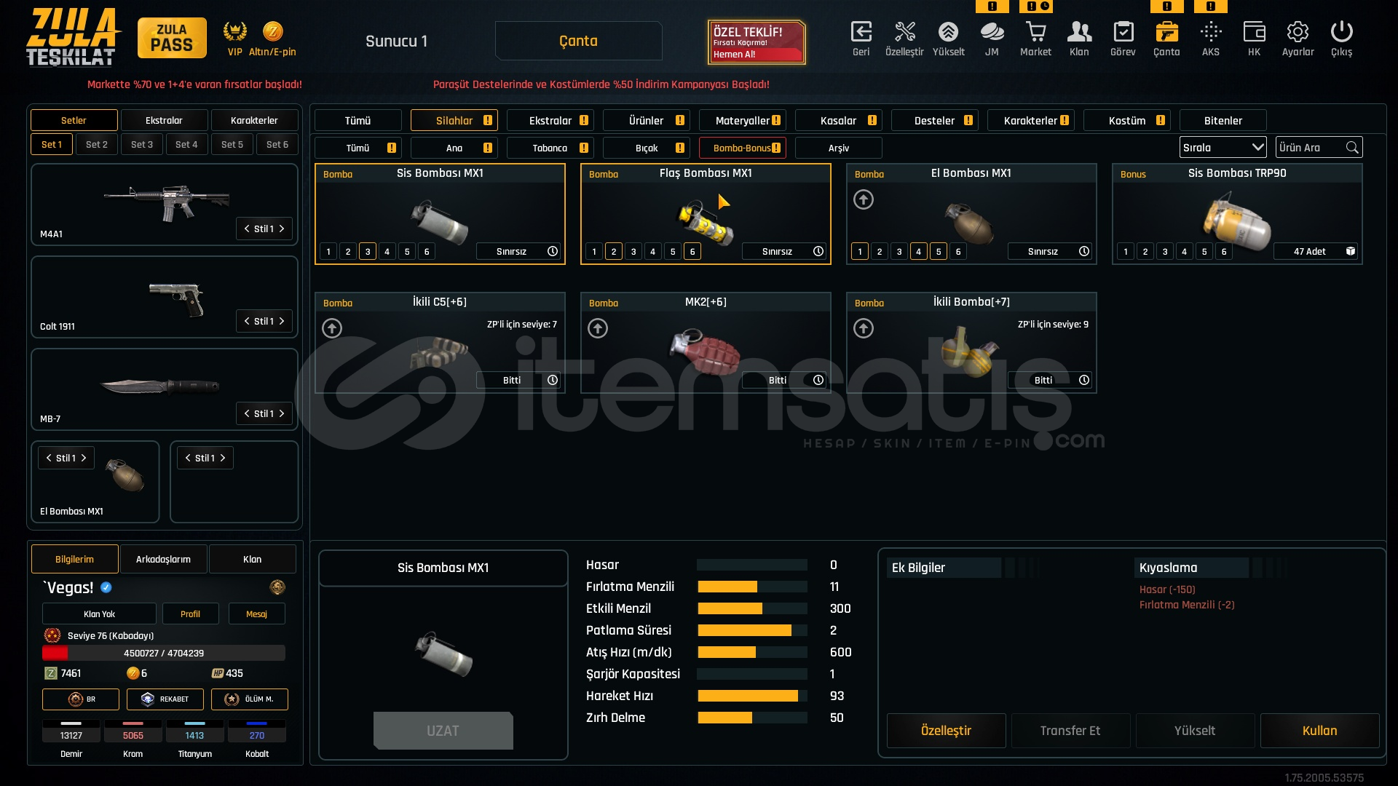Open the Klan icon in top bar
The width and height of the screenshot is (1398, 786).
point(1079,32)
